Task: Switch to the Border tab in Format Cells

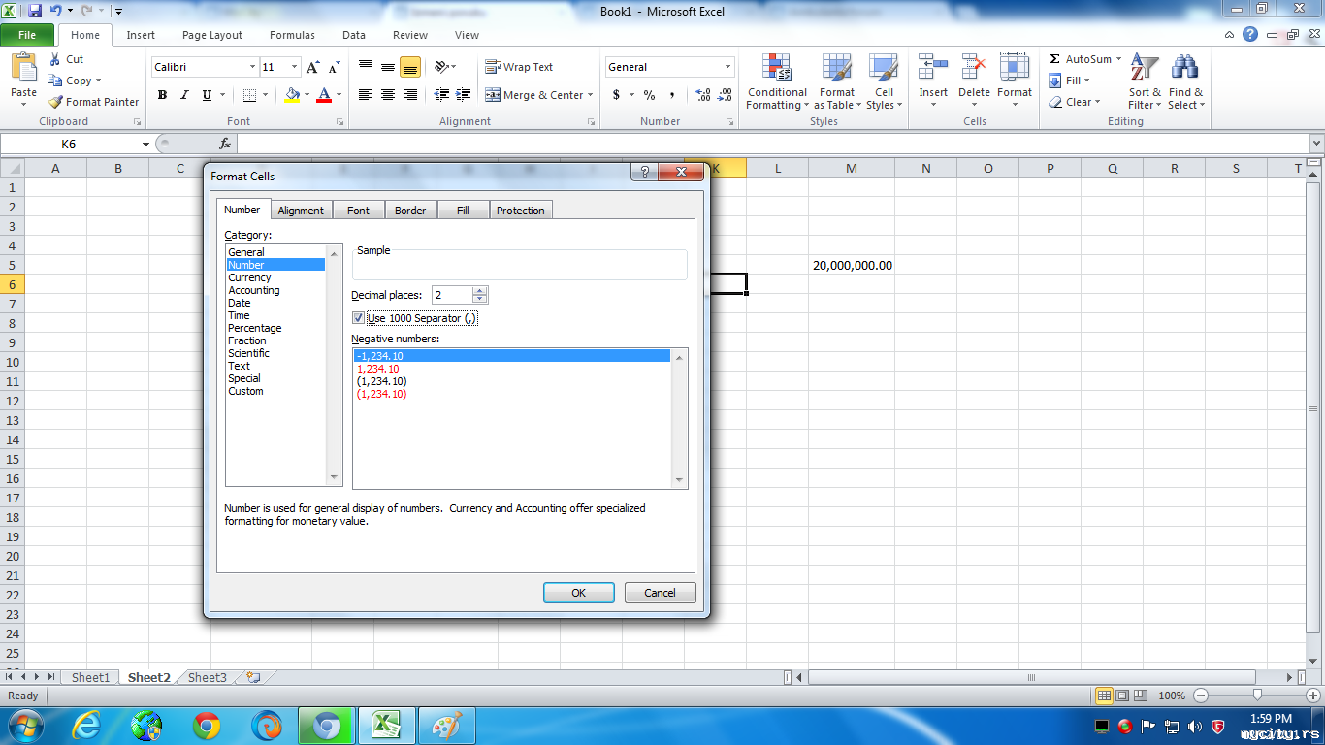Action: tap(410, 211)
